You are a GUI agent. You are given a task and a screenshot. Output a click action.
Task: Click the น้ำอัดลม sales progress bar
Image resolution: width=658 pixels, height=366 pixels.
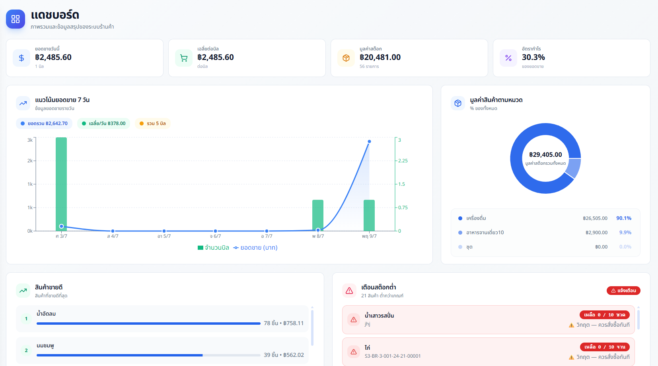(x=148, y=324)
